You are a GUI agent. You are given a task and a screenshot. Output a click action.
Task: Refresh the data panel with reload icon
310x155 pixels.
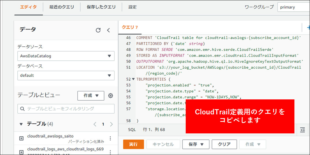tap(98, 30)
